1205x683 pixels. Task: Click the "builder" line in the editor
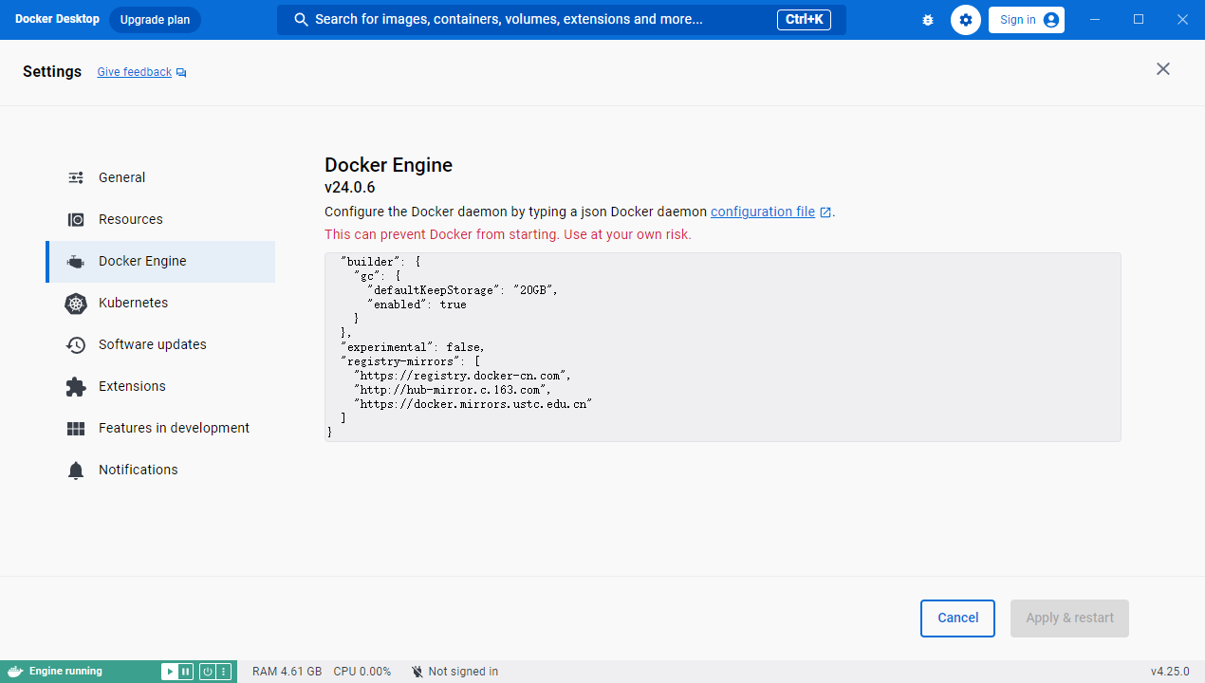(380, 261)
